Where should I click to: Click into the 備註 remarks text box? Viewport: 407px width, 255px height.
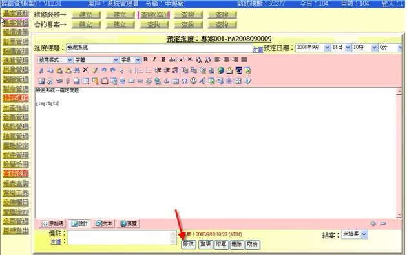[122, 238]
